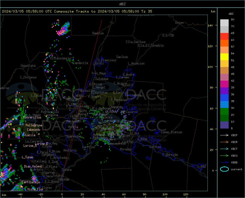Click the magenta storm cell near top
Image resolution: width=245 pixels, height=198 pixels.
pyautogui.click(x=63, y=29)
